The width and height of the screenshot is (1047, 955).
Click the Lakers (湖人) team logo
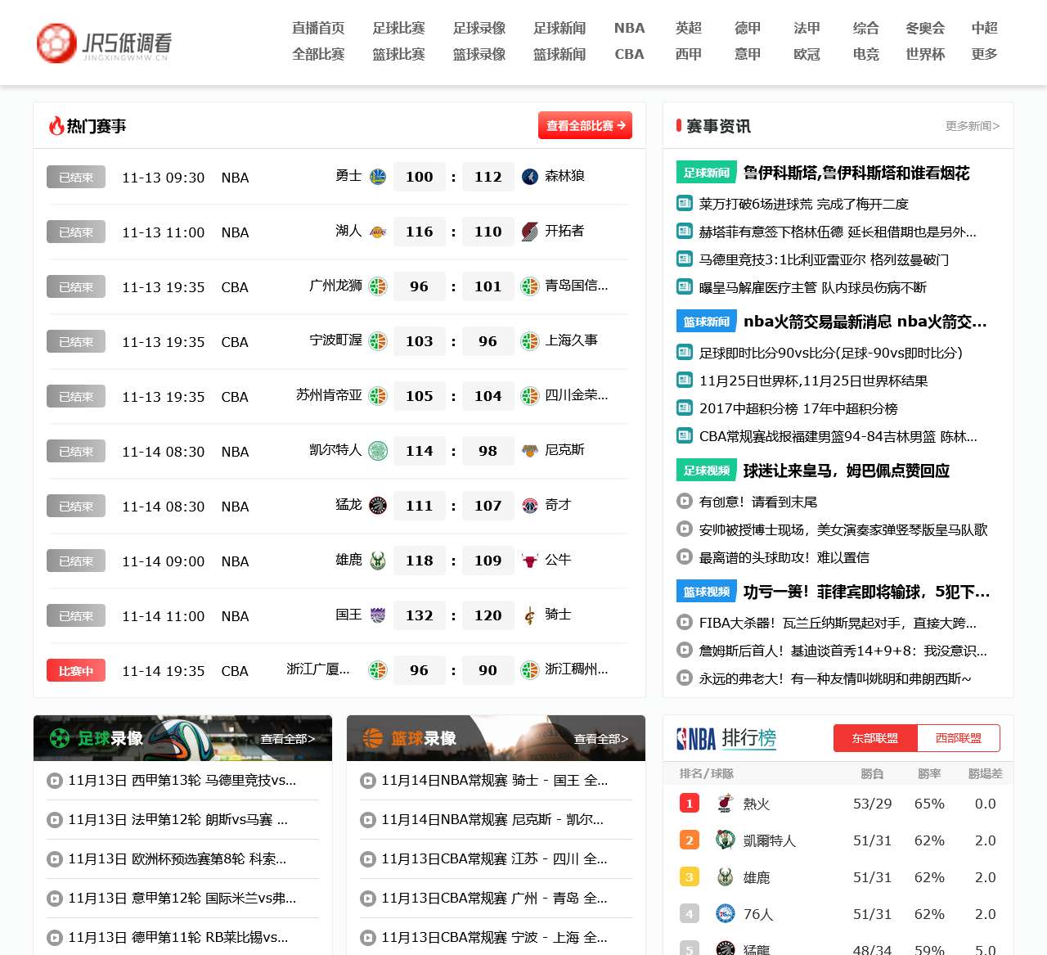point(378,232)
